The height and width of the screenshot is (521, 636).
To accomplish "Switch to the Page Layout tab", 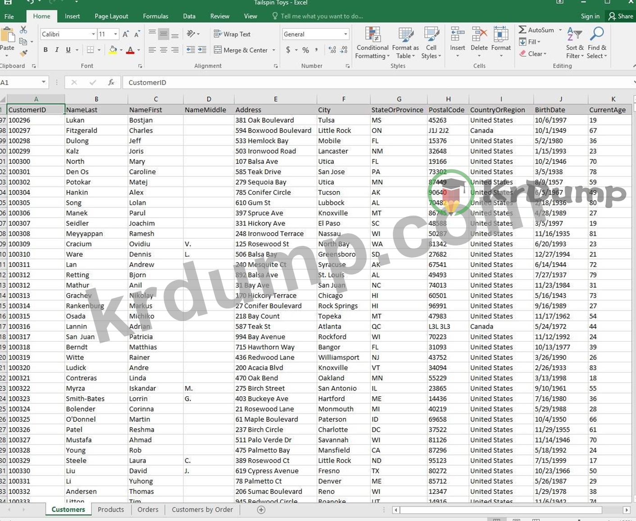I will tap(111, 16).
